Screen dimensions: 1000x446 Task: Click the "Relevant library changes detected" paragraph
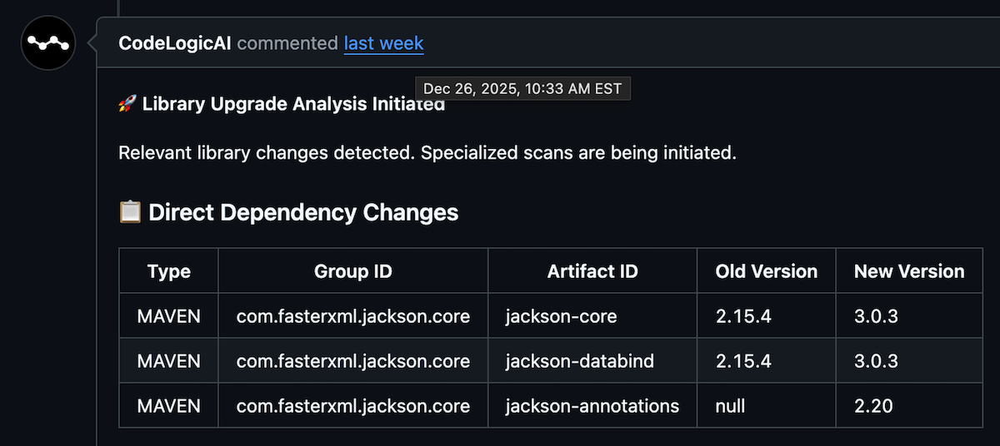point(427,153)
